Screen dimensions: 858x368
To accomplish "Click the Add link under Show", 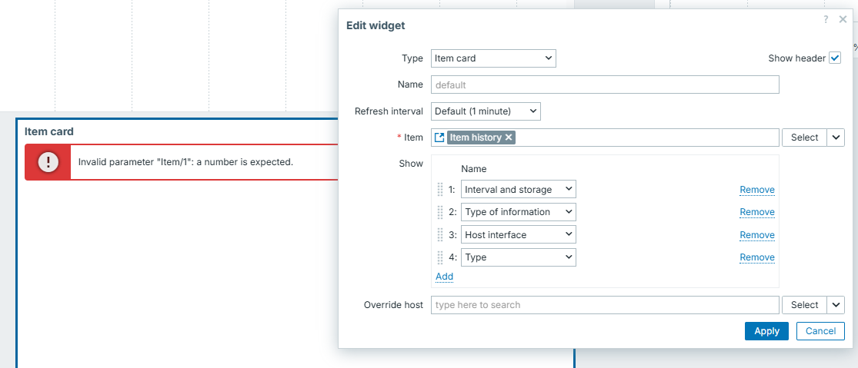I will pyautogui.click(x=444, y=277).
